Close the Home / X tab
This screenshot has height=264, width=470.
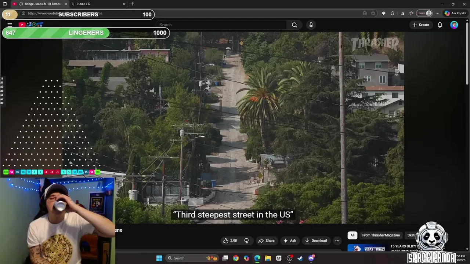[124, 4]
